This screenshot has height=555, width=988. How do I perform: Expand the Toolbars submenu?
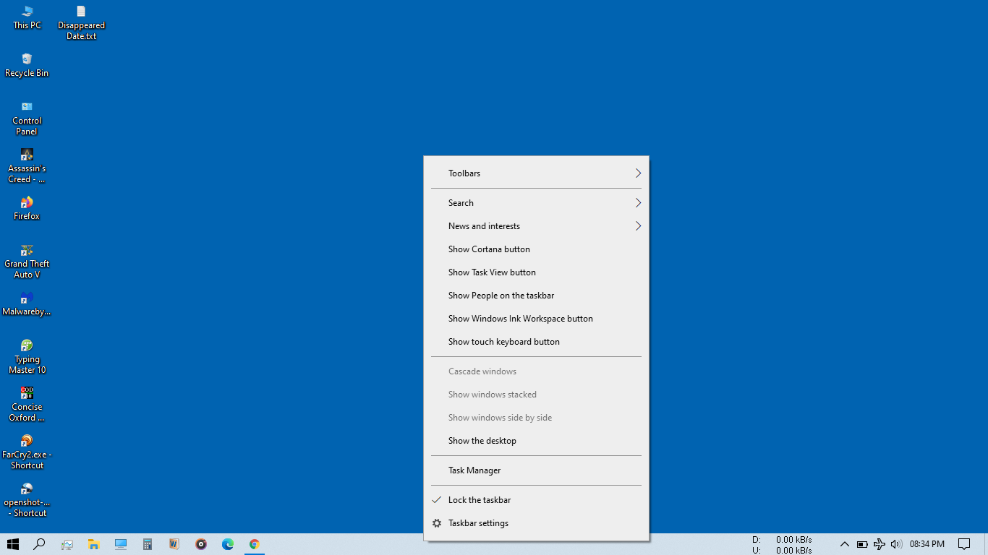coord(464,173)
